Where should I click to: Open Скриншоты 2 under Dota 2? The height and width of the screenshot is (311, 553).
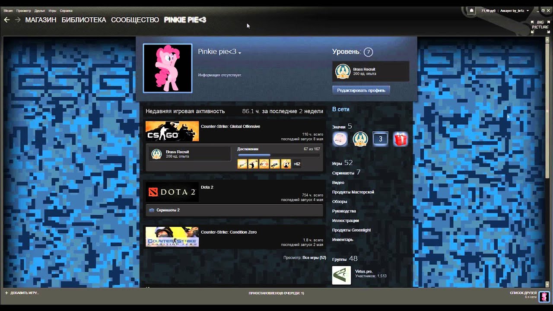coord(168,210)
